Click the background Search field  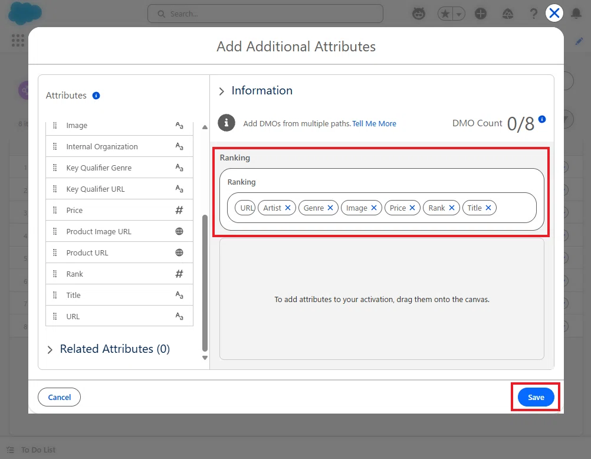pyautogui.click(x=265, y=14)
